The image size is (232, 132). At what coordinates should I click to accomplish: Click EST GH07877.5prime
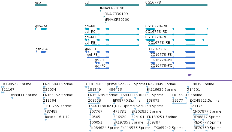tap(200, 114)
